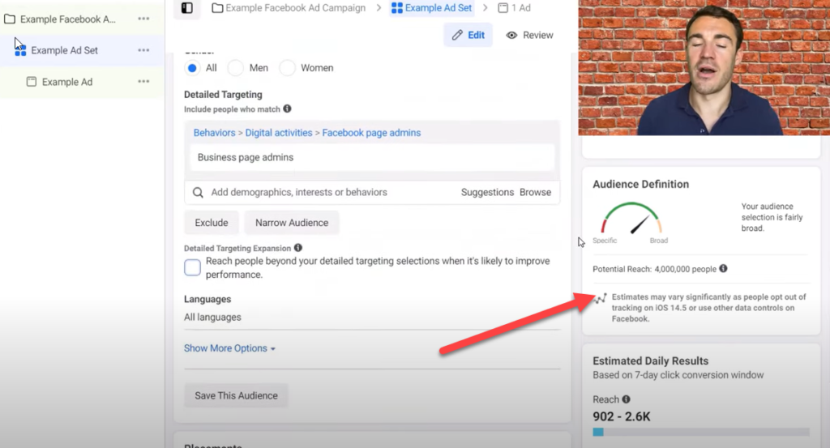Select Example Facebook campaign in sidebar
The image size is (830, 448).
click(x=68, y=19)
